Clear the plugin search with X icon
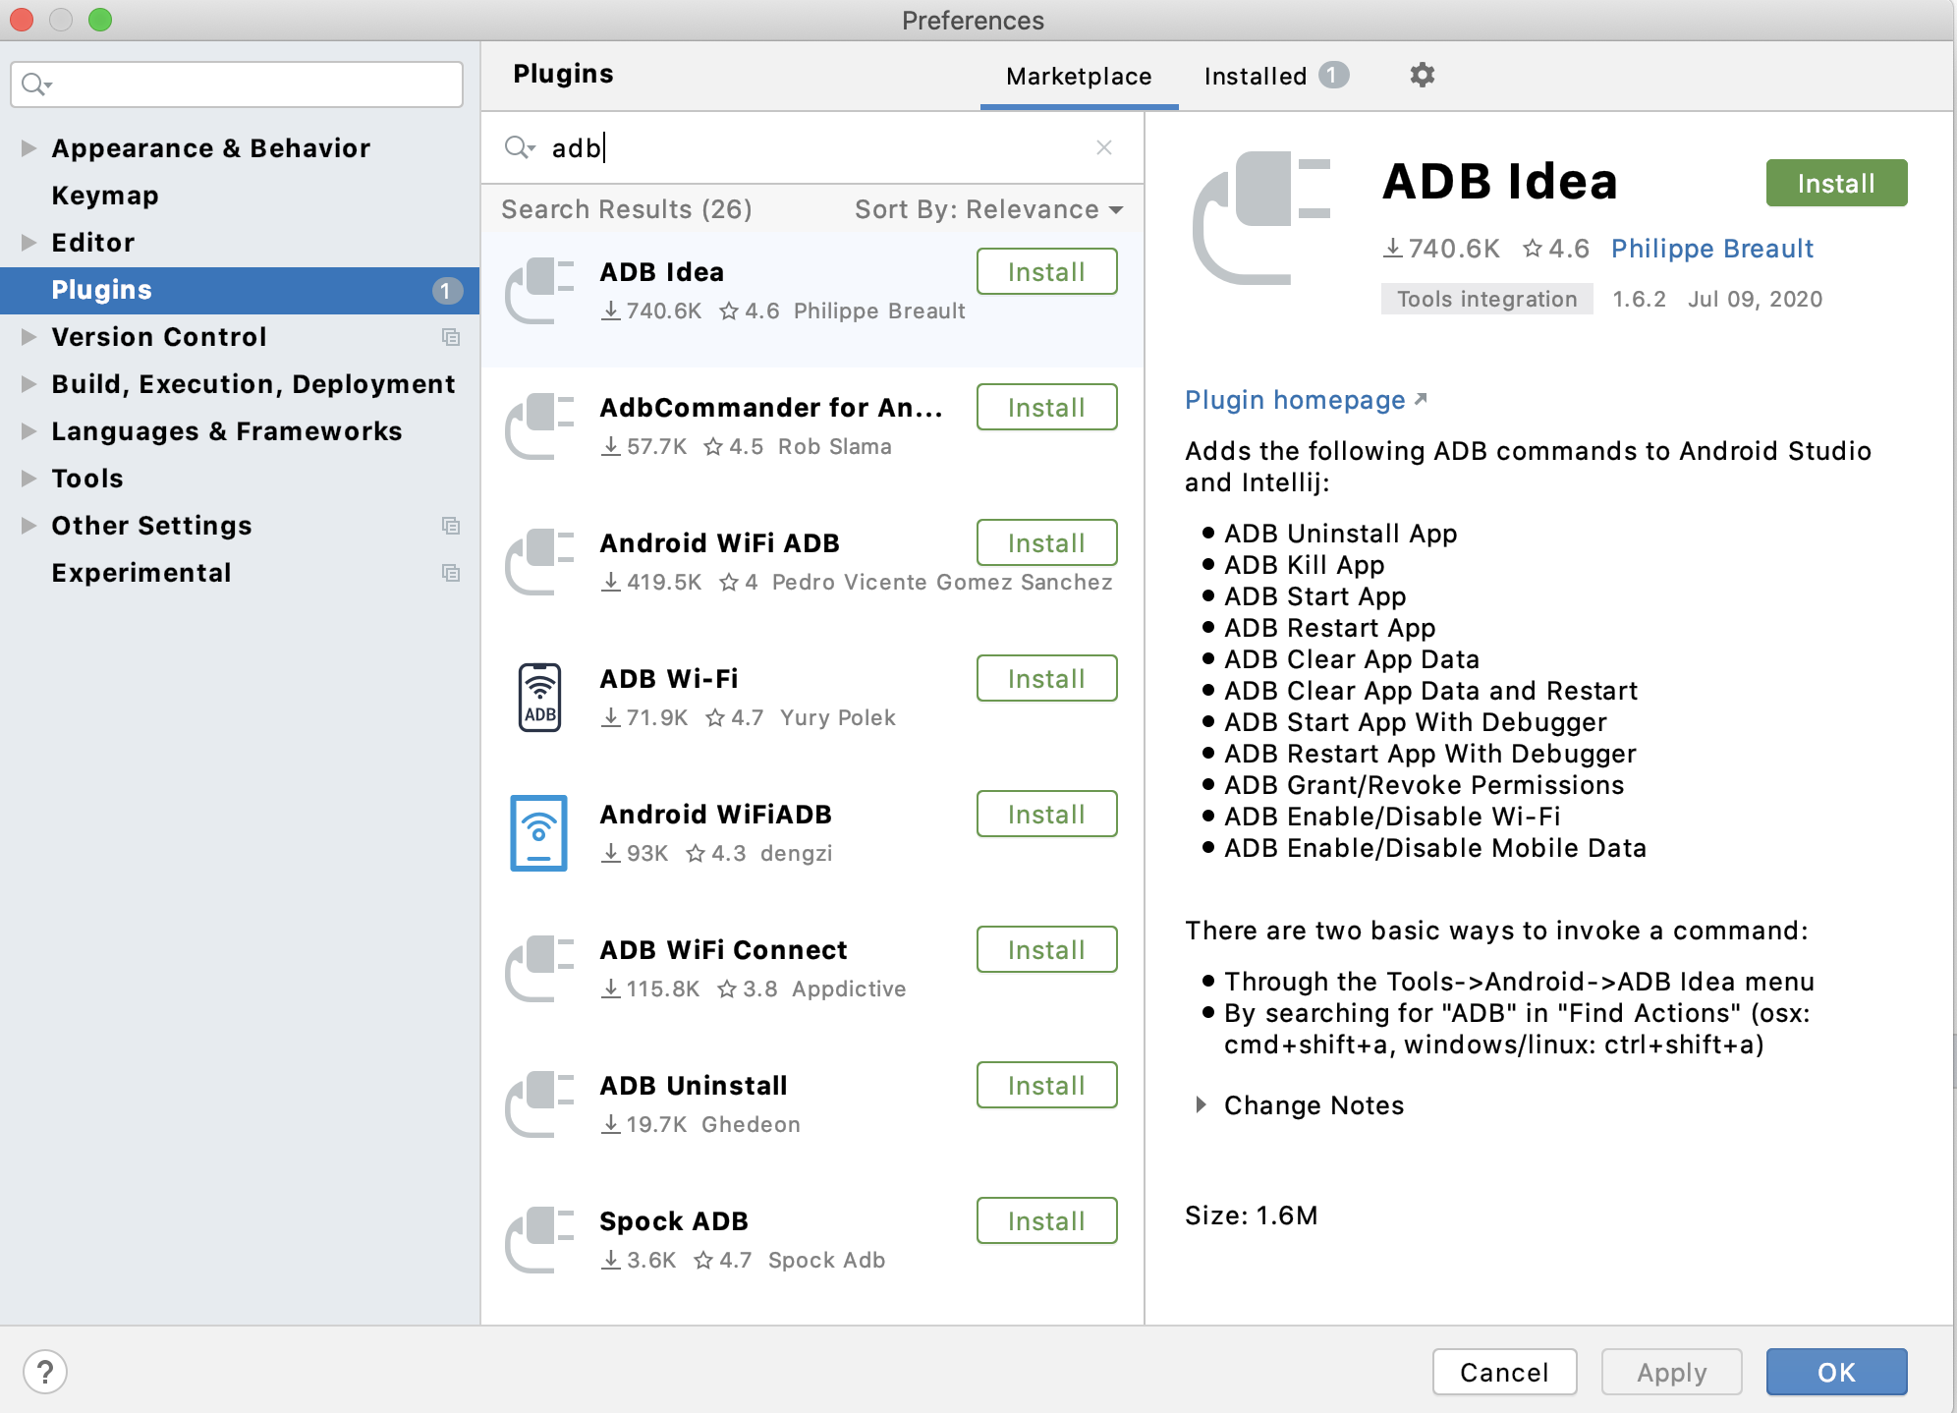 point(1104,147)
